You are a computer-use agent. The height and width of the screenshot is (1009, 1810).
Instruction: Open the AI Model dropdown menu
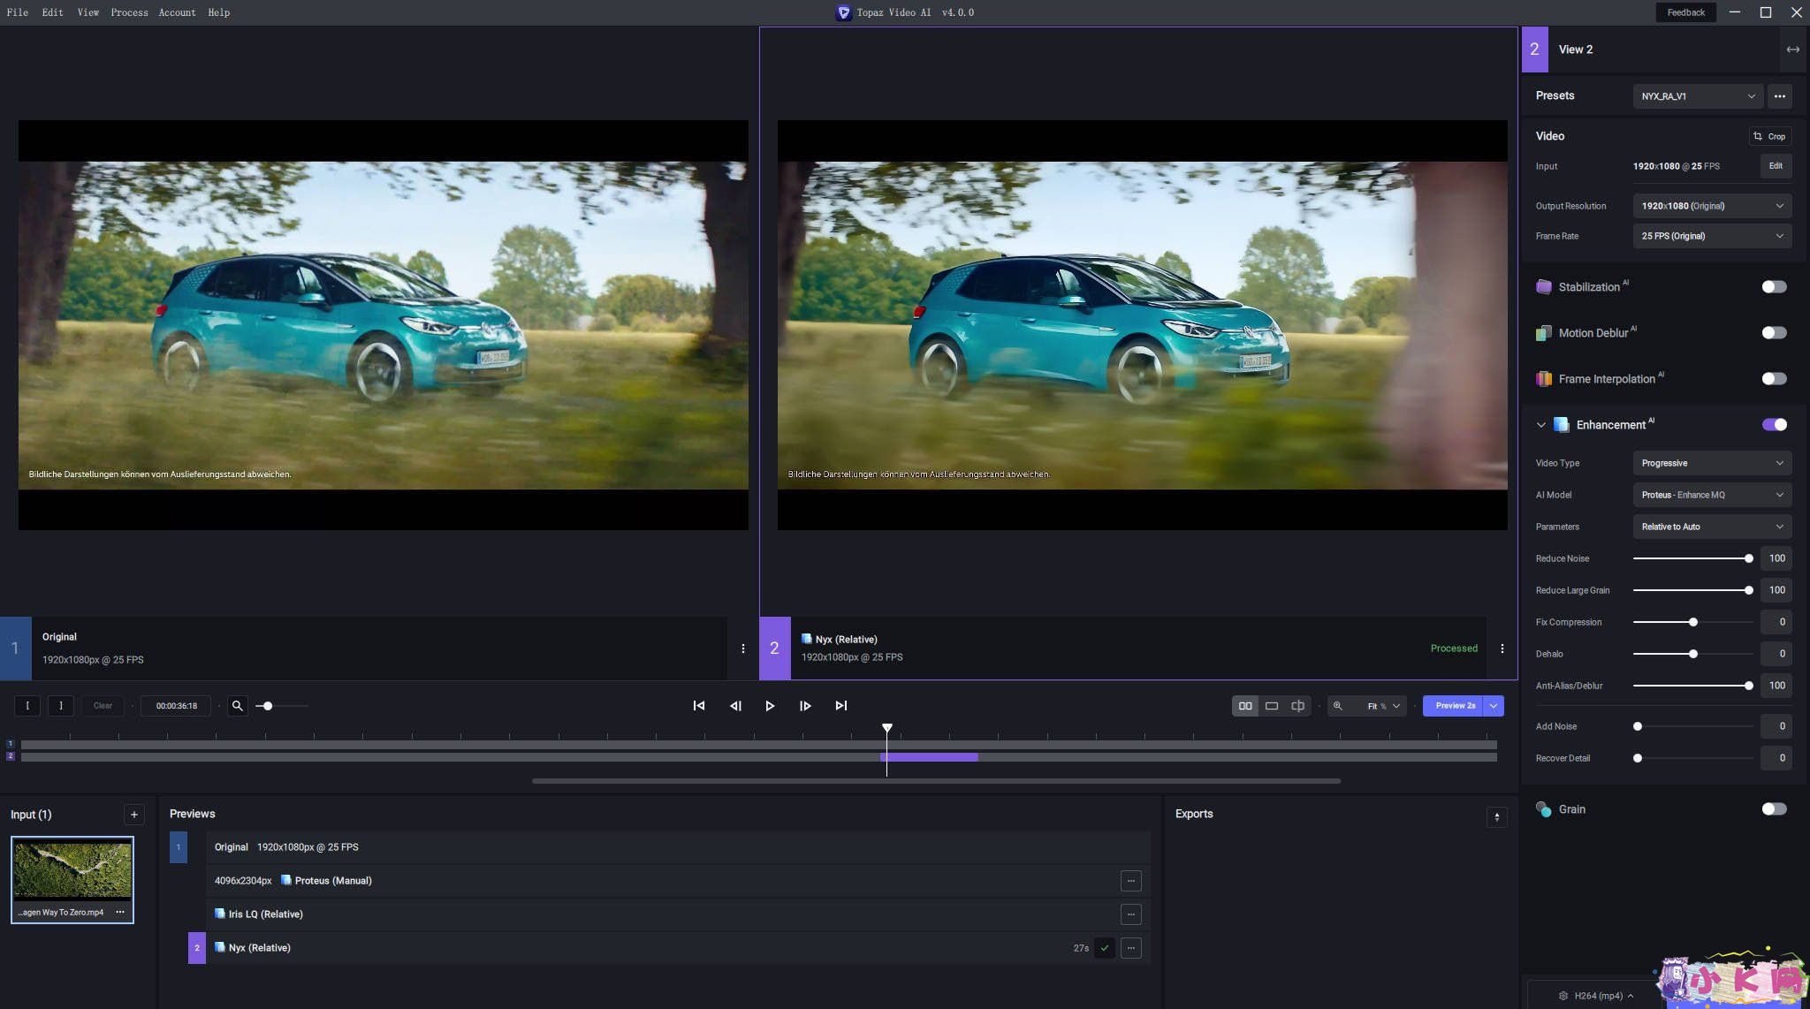1708,495
